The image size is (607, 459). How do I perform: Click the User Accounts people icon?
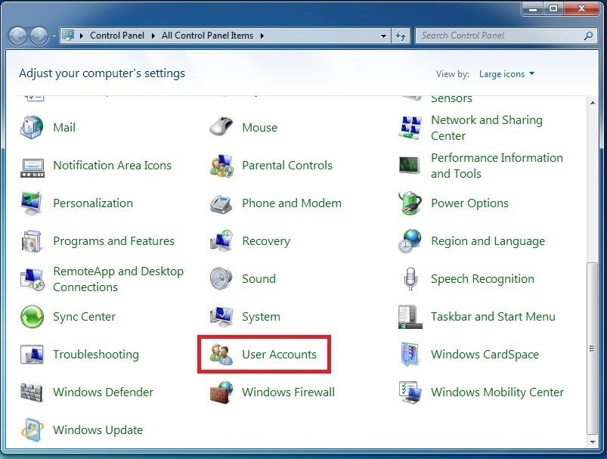pyautogui.click(x=221, y=355)
